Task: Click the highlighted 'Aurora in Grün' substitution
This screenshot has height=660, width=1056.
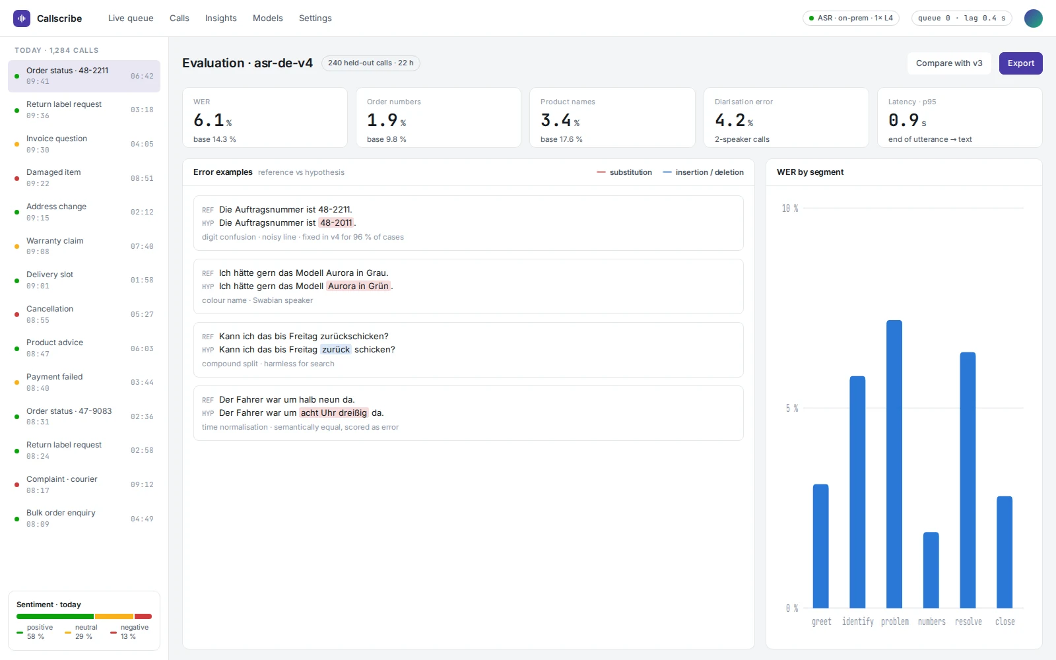Action: (358, 286)
